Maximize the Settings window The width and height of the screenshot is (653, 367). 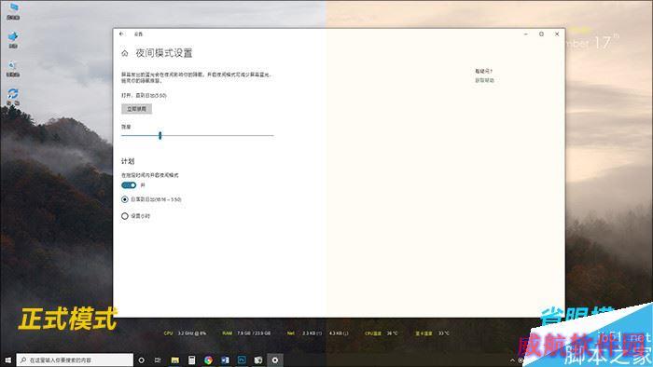tap(541, 34)
